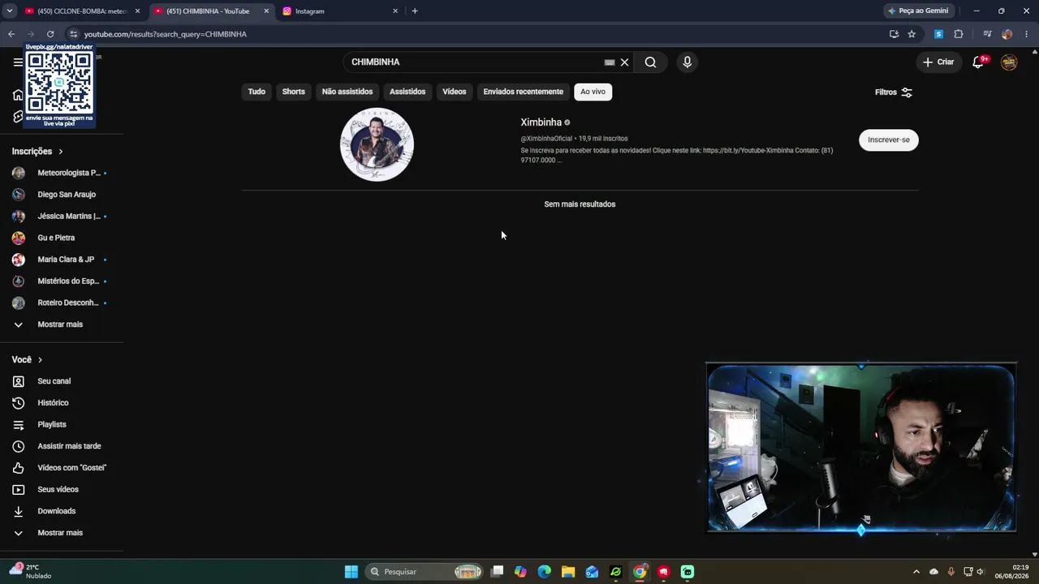Open Maria Clara & JP subscription
This screenshot has height=584, width=1039.
[x=62, y=260]
